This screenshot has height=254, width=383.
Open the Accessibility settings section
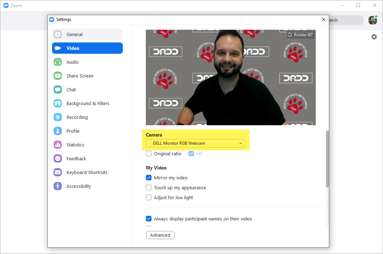click(79, 186)
